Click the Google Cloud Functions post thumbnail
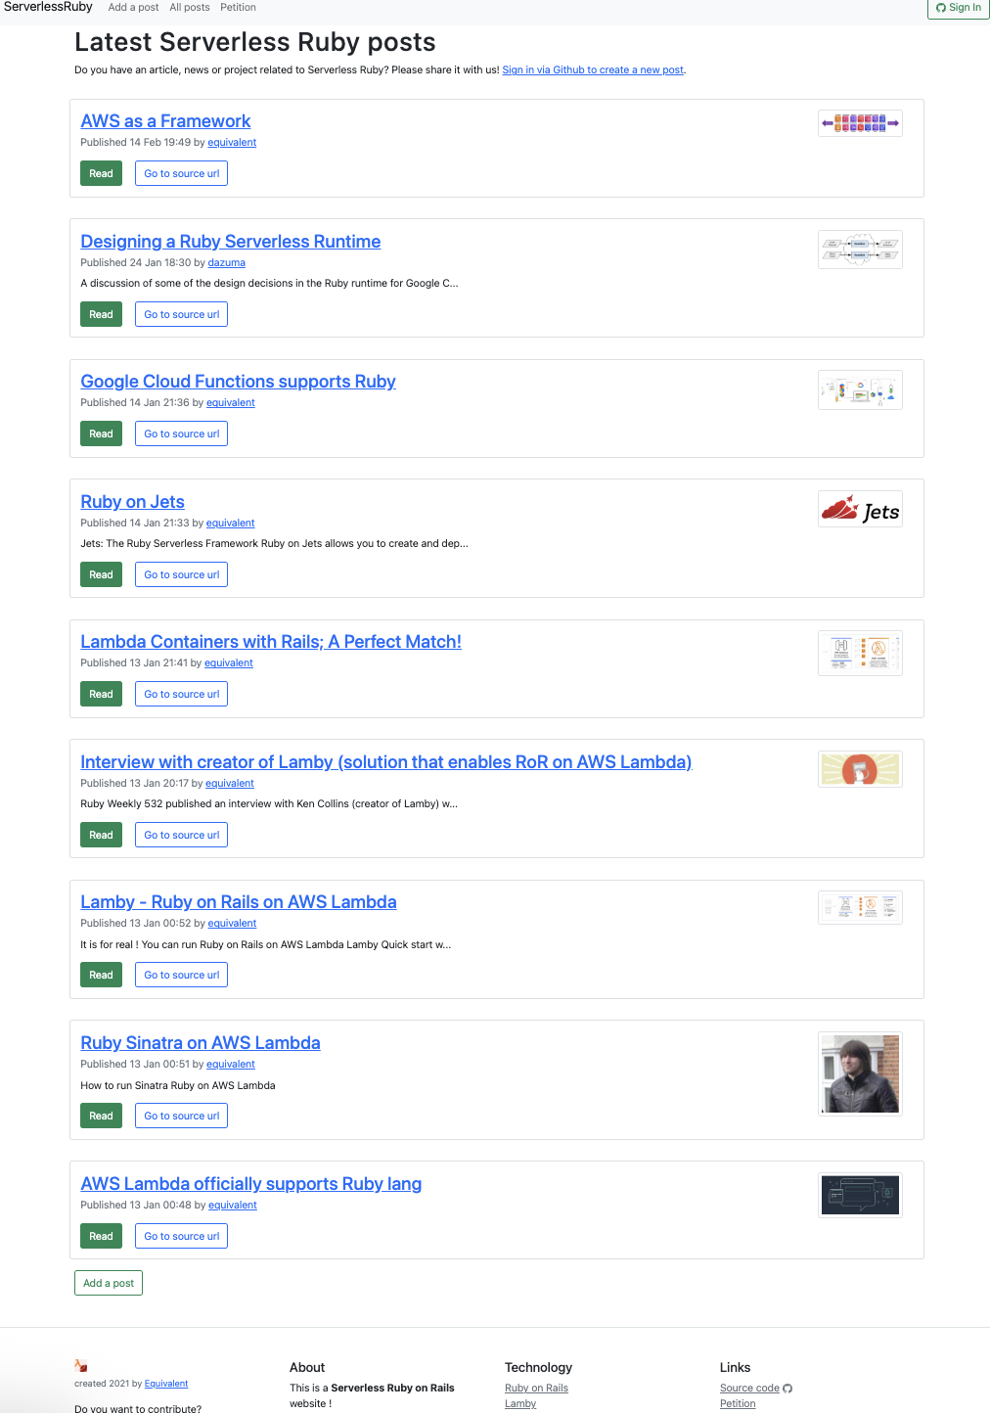This screenshot has height=1413, width=990. [860, 390]
